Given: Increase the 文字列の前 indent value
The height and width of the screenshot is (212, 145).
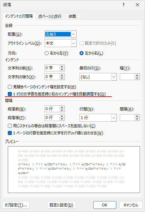Looking at the screenshot, I should (x=62, y=66).
